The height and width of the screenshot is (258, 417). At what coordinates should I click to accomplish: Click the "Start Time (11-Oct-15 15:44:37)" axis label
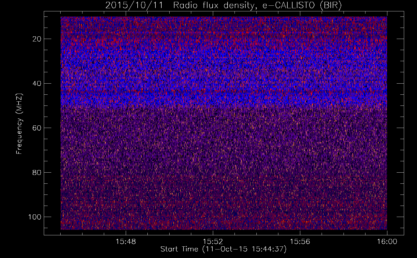point(223,249)
